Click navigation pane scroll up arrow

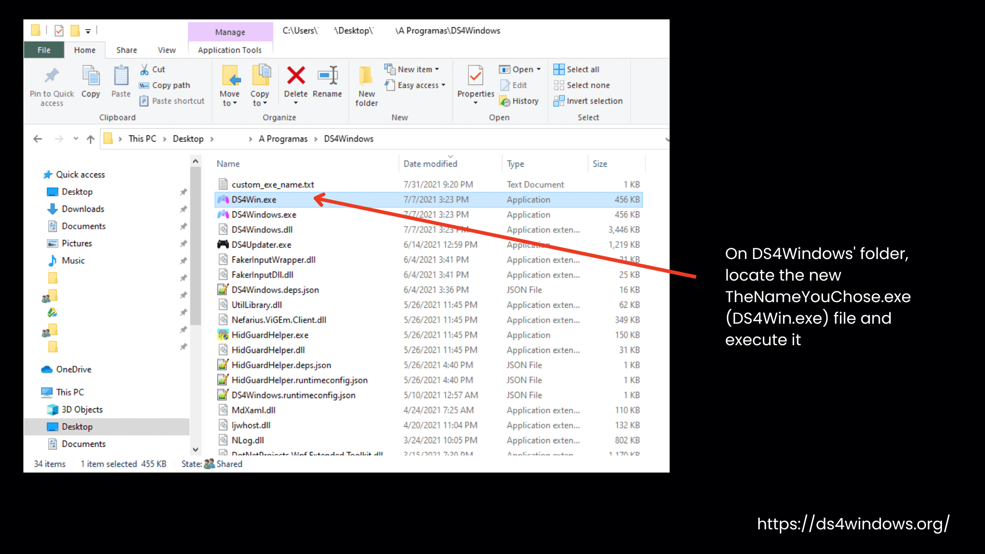click(195, 161)
